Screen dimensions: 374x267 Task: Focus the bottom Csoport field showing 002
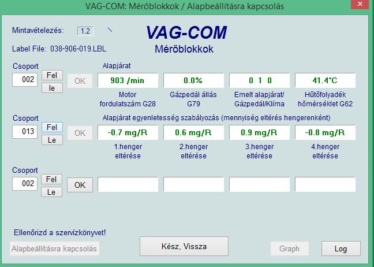click(25, 184)
